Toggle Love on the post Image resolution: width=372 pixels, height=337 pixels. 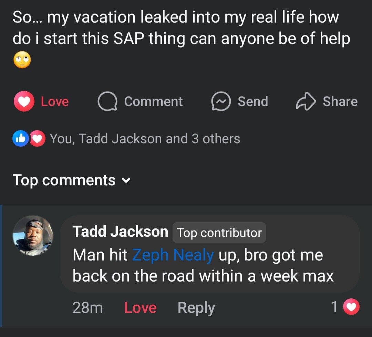pos(55,102)
